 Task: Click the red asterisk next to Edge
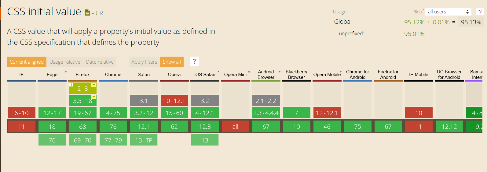[66, 72]
